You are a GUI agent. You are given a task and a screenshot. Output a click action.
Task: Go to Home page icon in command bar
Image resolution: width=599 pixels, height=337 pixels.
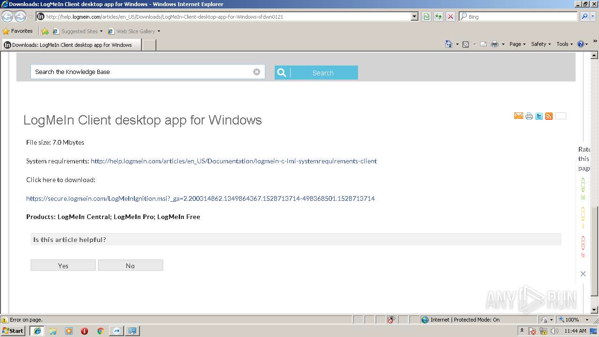tap(448, 44)
